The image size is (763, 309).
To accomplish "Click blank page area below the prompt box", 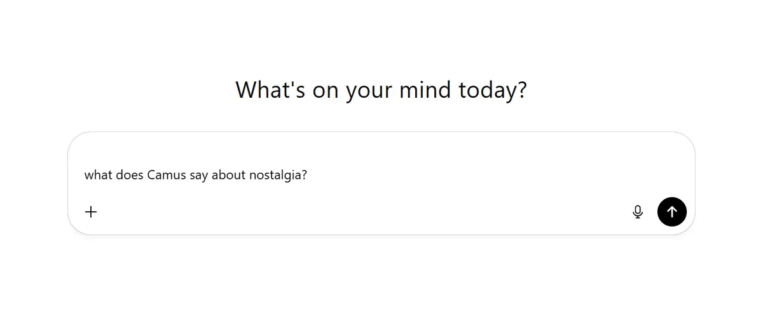I will click(x=381, y=273).
